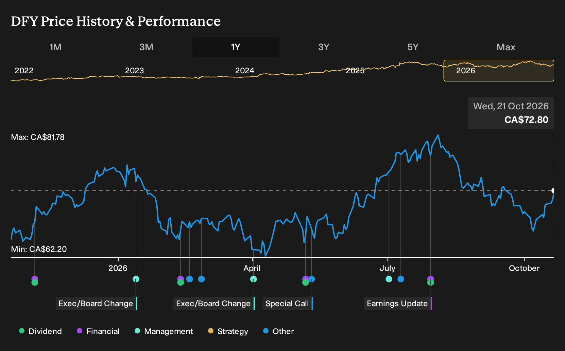Toggle the Strategy legend filter
This screenshot has width=565, height=351.
coord(228,331)
